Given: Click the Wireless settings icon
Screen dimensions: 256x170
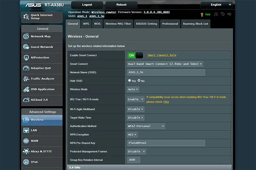Looking at the screenshot, I should coord(26,120).
